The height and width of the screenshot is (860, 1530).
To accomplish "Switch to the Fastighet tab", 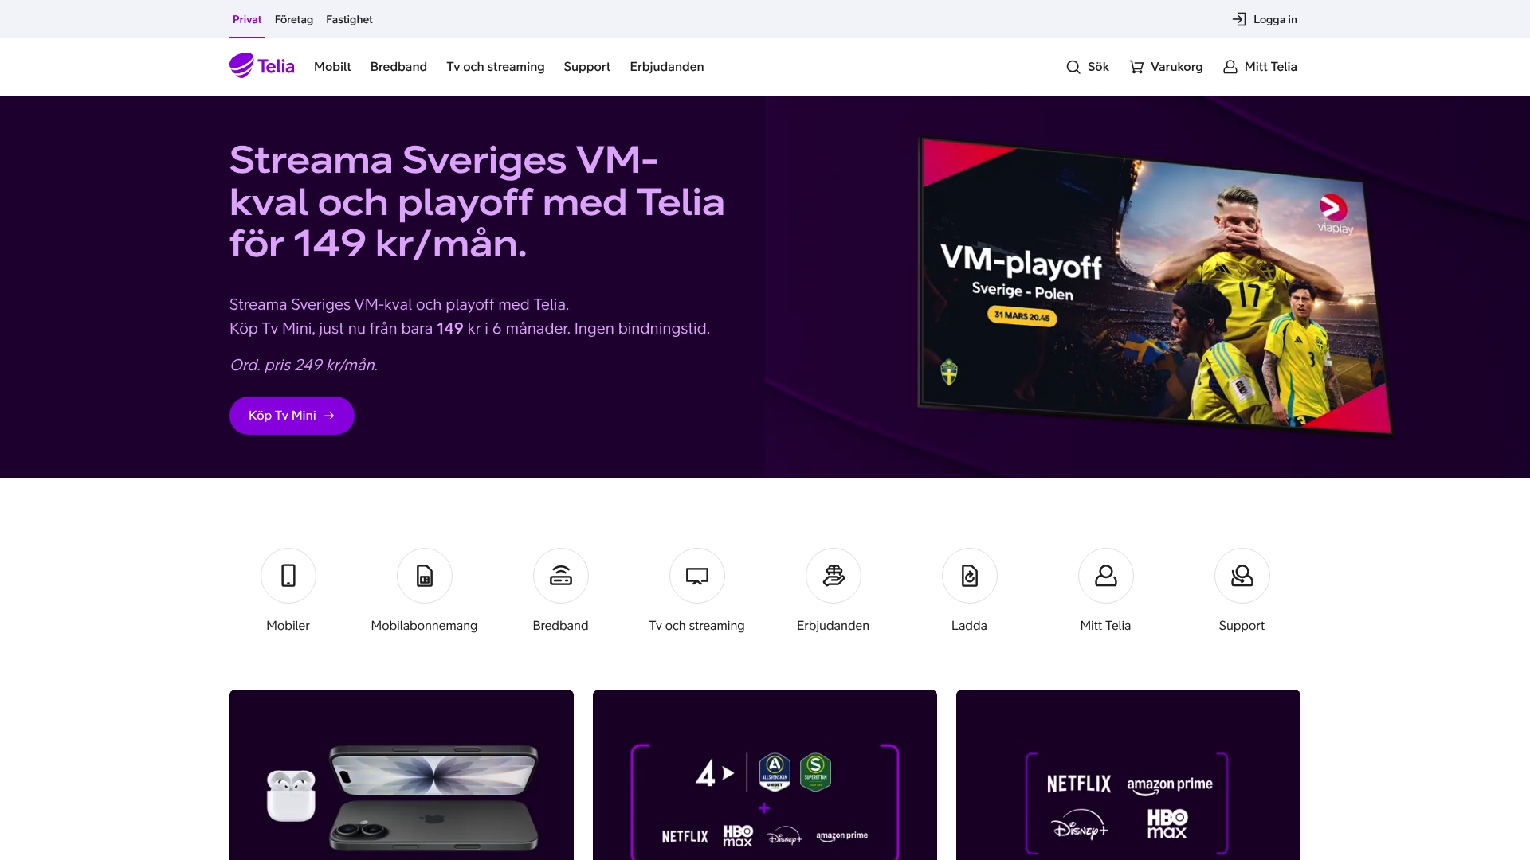I will point(349,19).
